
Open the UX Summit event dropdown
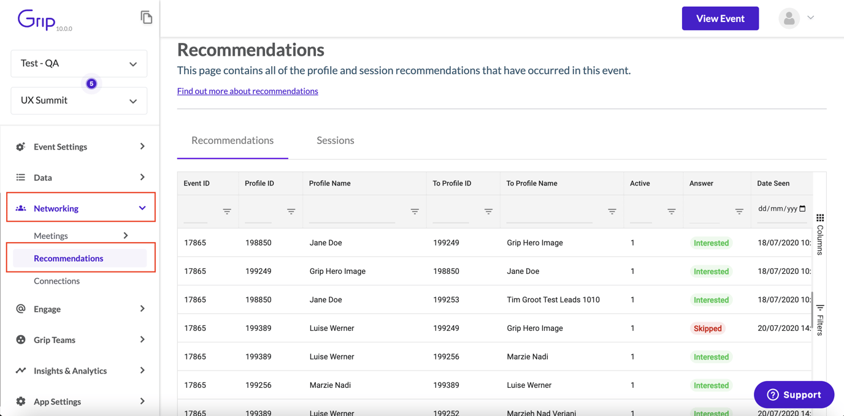79,100
